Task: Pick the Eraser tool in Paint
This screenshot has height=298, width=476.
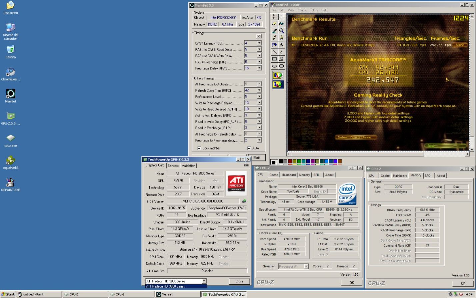Action: point(274,24)
